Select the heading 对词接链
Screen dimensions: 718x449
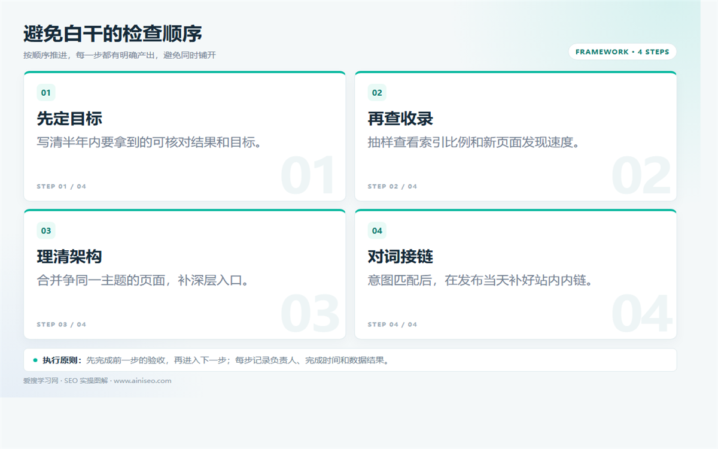tap(400, 257)
